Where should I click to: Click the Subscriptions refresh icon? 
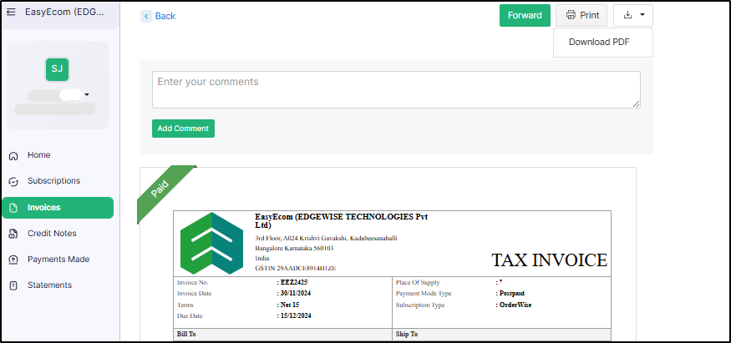click(13, 181)
